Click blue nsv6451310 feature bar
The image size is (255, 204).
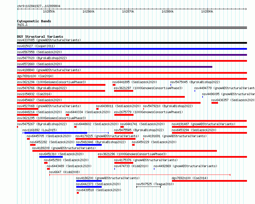51,157
